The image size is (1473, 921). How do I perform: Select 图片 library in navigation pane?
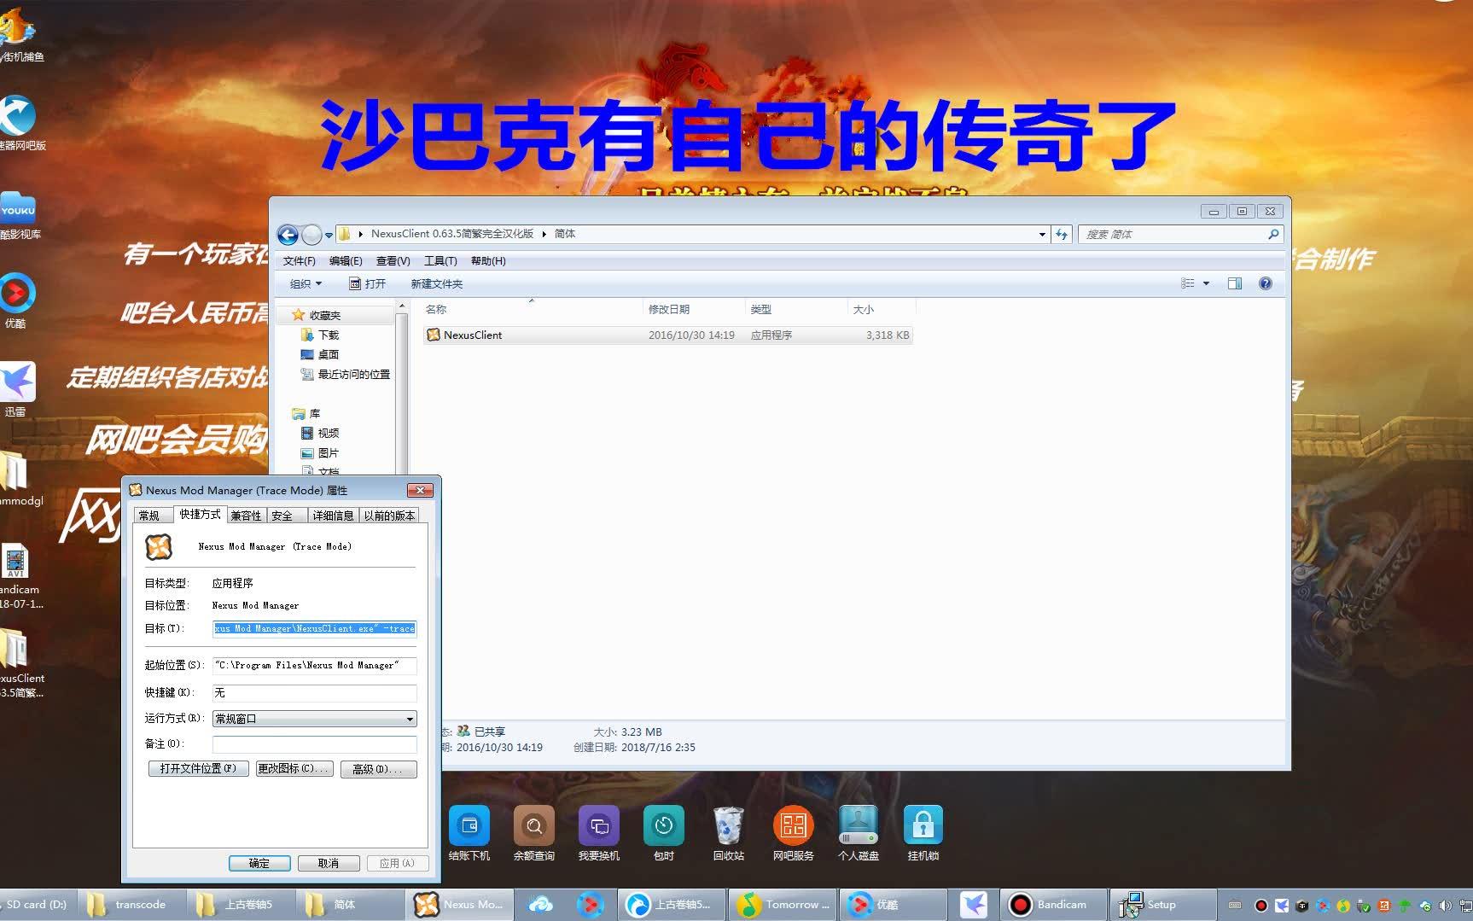tap(320, 452)
